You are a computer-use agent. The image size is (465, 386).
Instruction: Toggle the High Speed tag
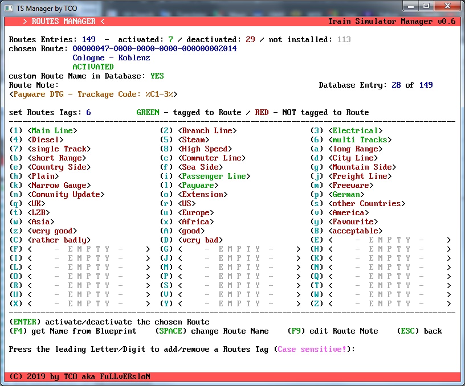(x=196, y=149)
